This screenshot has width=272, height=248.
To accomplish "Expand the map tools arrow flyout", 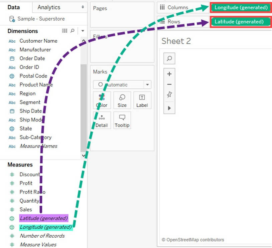I will tap(169, 108).
